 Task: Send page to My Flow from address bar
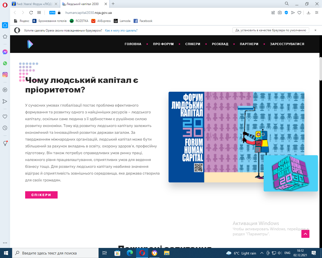293,13
